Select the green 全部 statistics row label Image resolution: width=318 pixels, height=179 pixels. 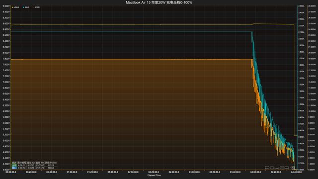coord(14,166)
